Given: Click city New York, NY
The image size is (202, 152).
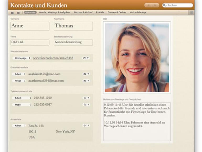Looking at the screenshot, I should tap(65, 131).
